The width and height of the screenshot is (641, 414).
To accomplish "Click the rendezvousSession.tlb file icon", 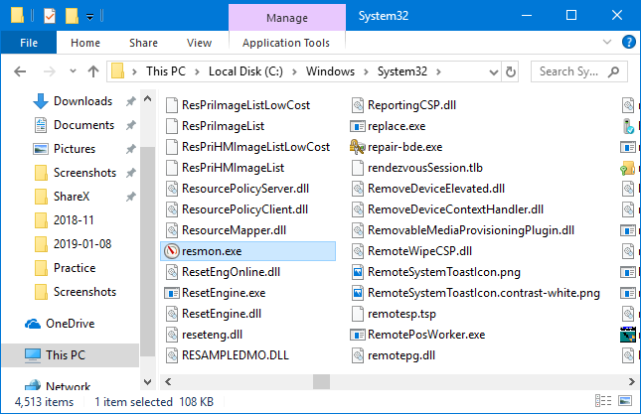I will (358, 168).
